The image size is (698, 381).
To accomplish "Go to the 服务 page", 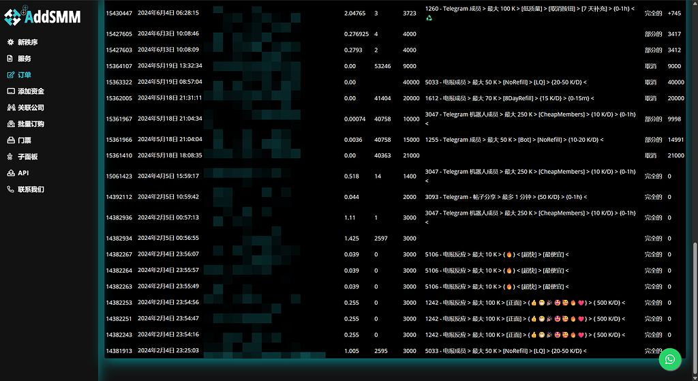I will [x=25, y=59].
